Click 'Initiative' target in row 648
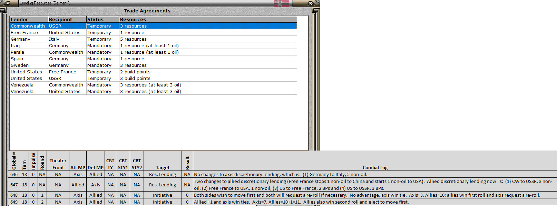 point(163,195)
